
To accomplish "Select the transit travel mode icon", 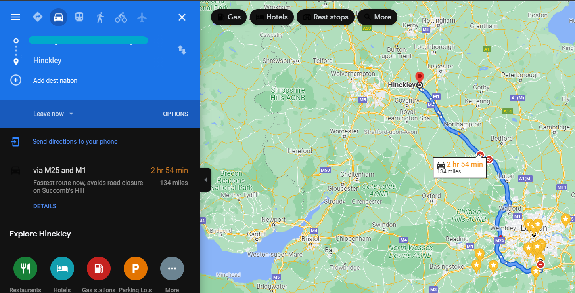I will click(79, 17).
